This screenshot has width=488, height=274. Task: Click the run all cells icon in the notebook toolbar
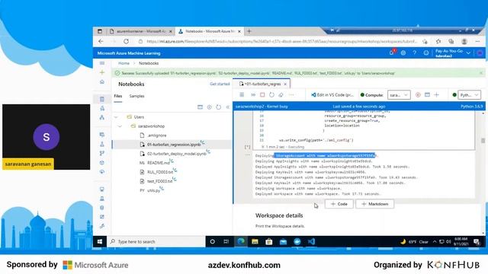[253, 94]
